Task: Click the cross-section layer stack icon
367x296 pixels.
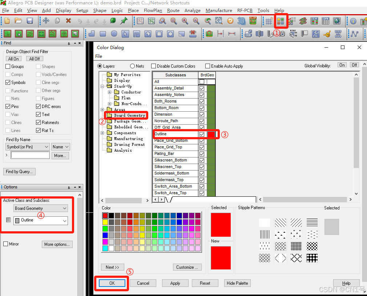Action: point(303,21)
